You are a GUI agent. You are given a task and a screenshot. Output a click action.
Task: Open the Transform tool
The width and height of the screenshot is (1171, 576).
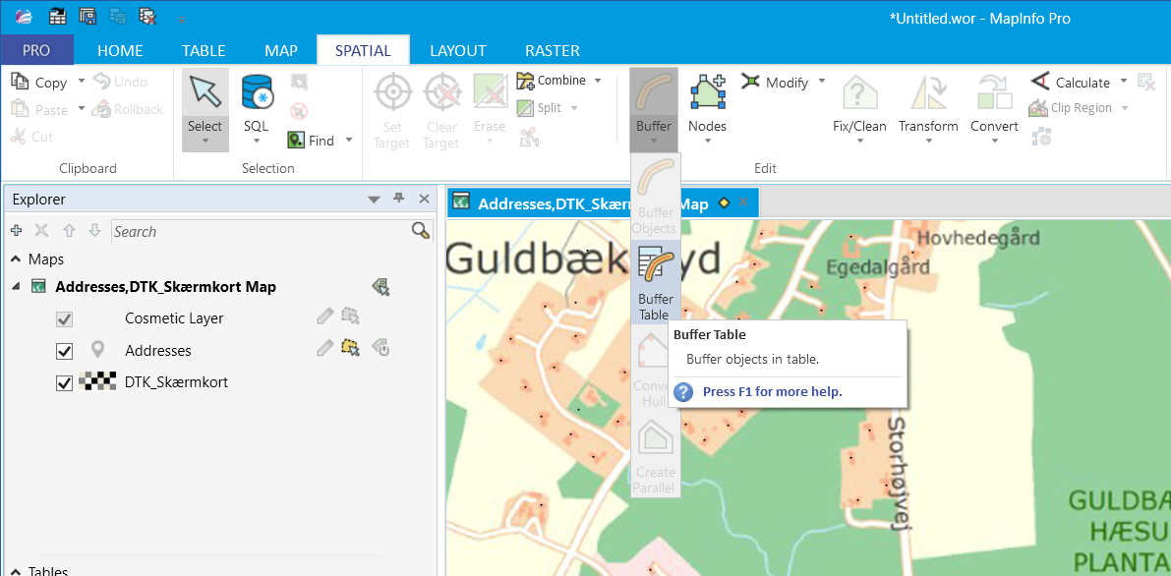pyautogui.click(x=928, y=110)
